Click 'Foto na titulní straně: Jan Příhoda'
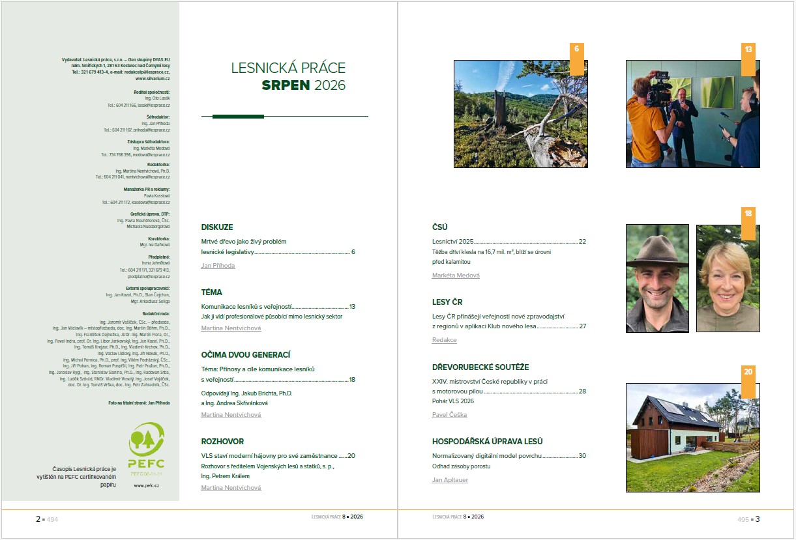 coord(140,403)
